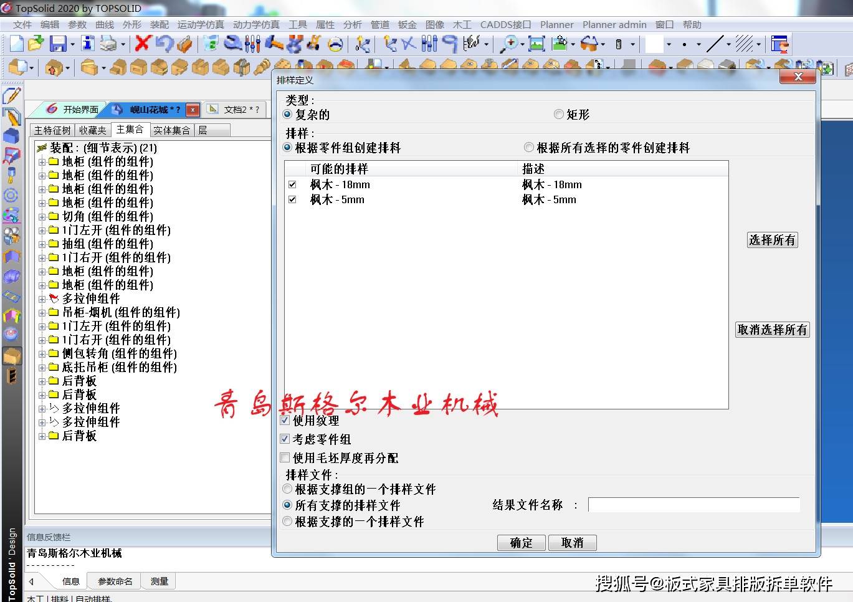Click the zoom-to-fit landscape icon

pos(536,44)
